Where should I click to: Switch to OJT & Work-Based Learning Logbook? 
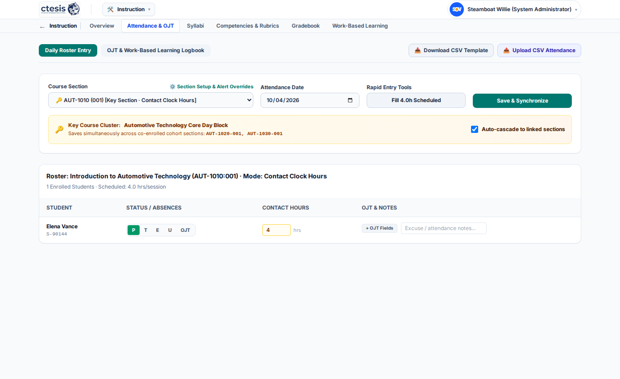pyautogui.click(x=156, y=50)
